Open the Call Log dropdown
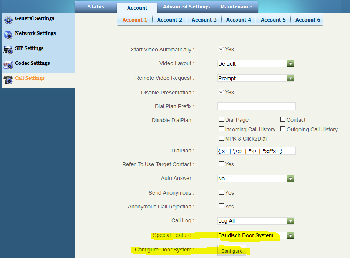This screenshot has height=258, width=350. point(255,221)
